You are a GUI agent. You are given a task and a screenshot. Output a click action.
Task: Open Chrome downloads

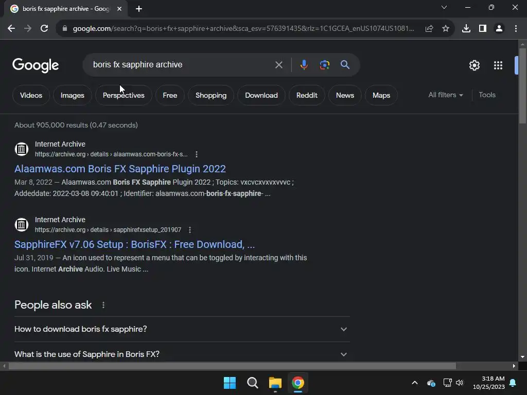tap(466, 29)
